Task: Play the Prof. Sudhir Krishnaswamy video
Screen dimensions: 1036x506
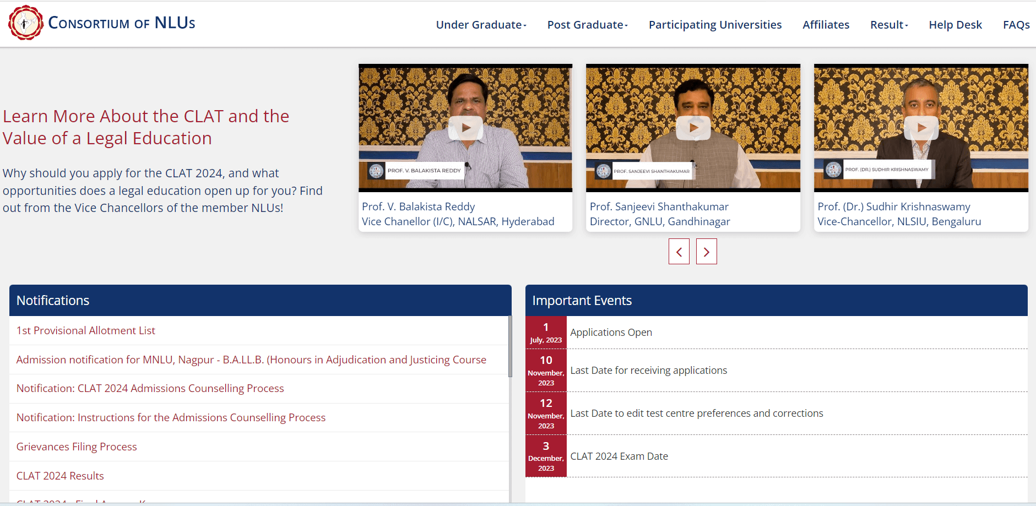Action: click(x=921, y=128)
